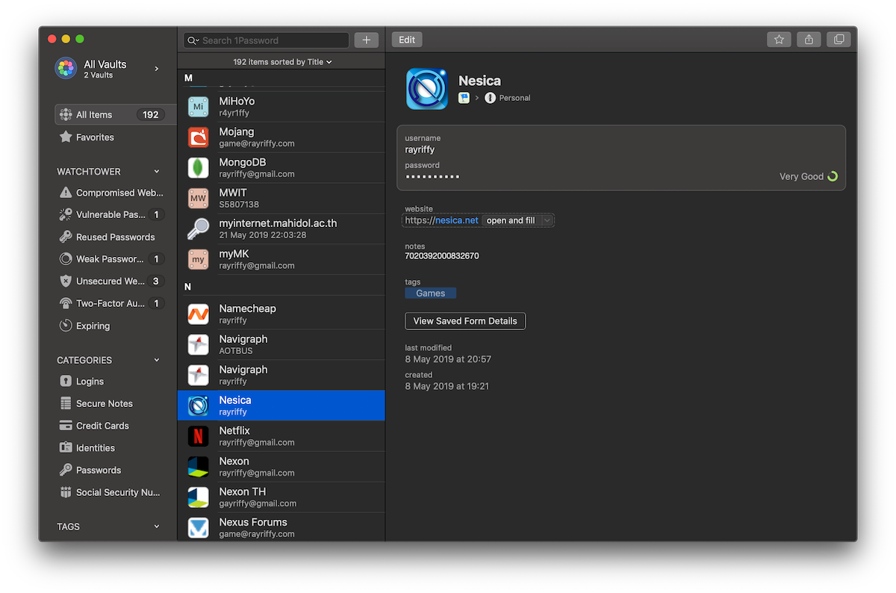896x593 pixels.
Task: Click the Edit button
Action: (x=407, y=40)
